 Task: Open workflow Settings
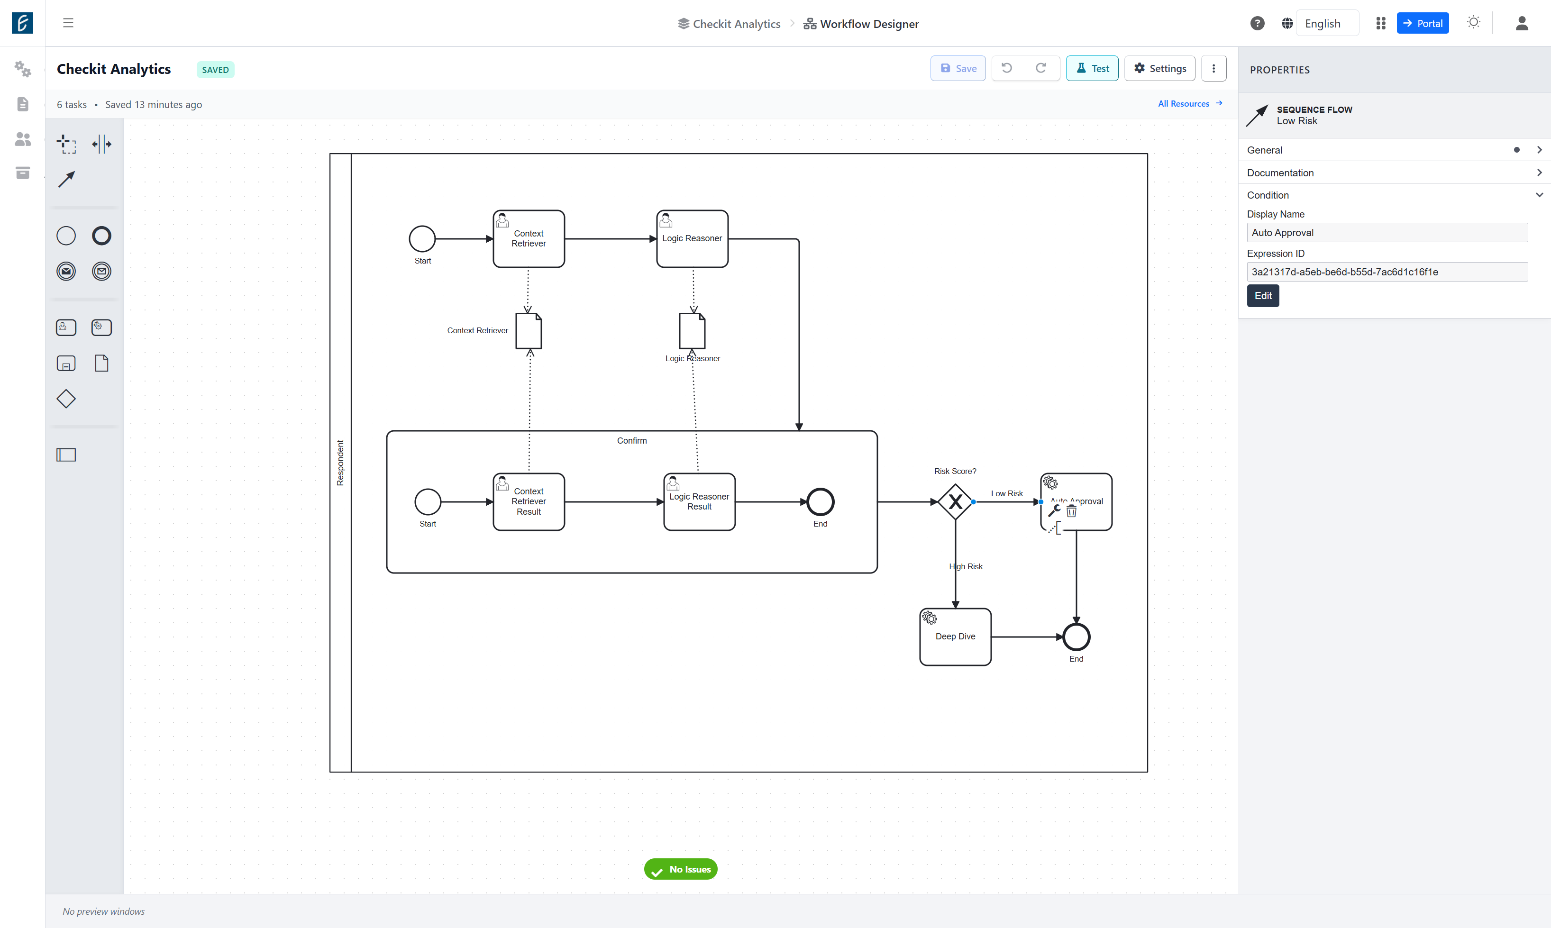[1159, 68]
